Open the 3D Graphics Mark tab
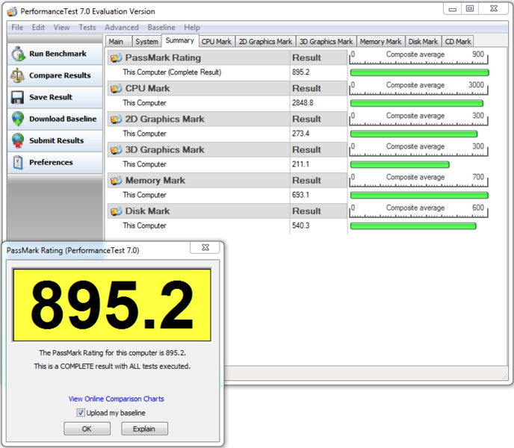Image resolution: width=514 pixels, height=448 pixels. (326, 42)
